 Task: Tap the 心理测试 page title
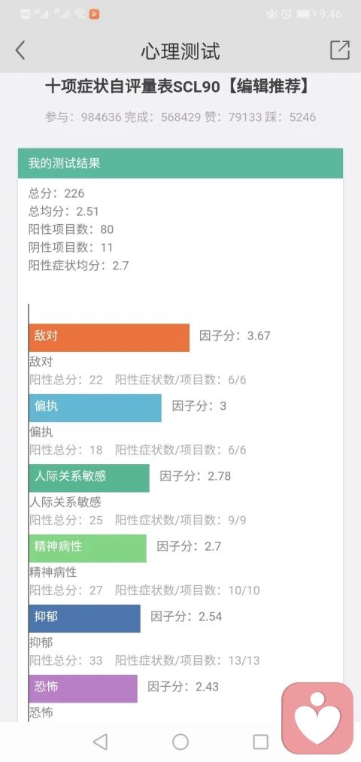(x=180, y=51)
